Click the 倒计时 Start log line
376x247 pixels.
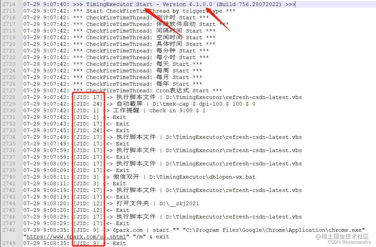point(116,18)
